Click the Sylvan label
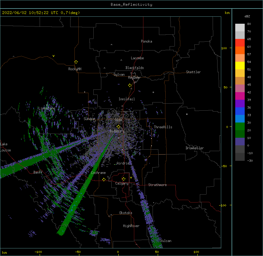263x256 pixels. [119, 74]
